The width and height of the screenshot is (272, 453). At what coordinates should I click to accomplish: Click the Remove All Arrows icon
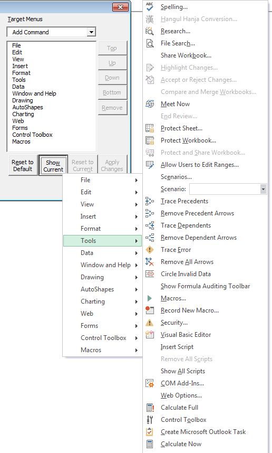tap(150, 261)
